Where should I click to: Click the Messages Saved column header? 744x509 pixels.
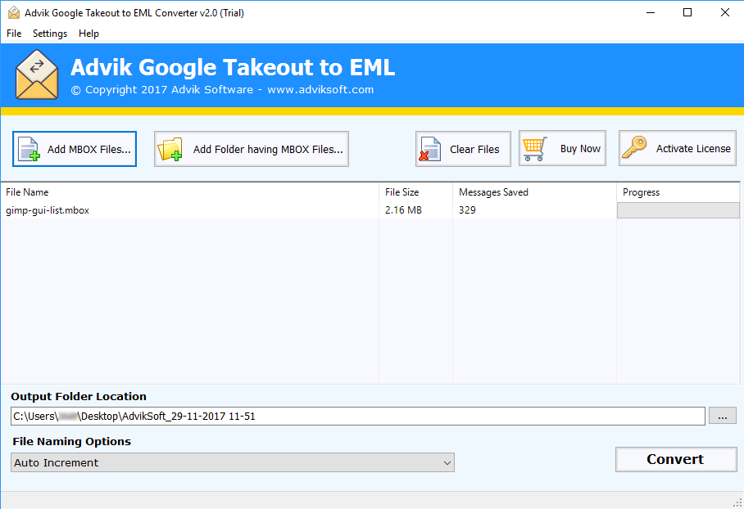[535, 192]
